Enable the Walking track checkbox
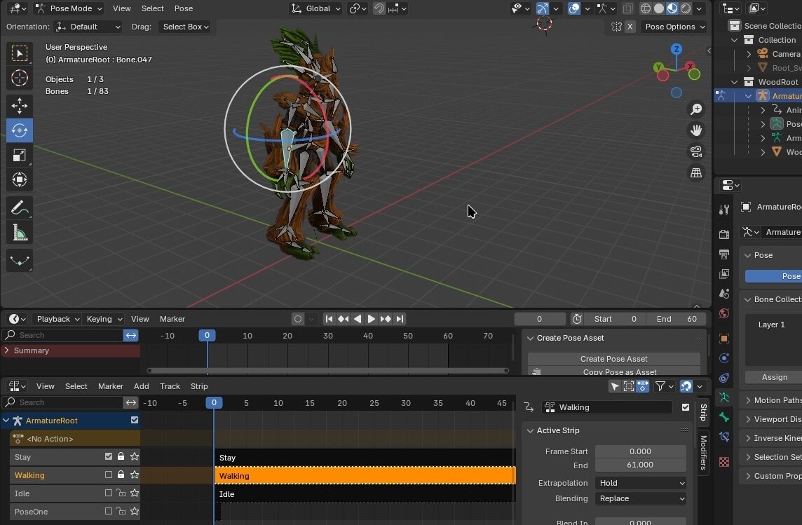Screen dimensions: 802x525 (109, 475)
